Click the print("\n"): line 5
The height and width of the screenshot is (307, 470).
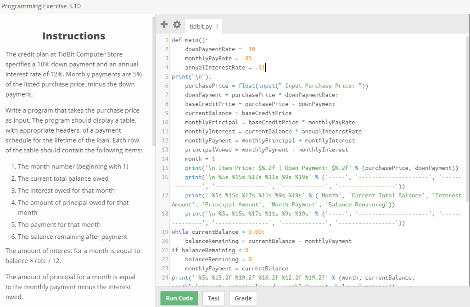tap(191, 77)
